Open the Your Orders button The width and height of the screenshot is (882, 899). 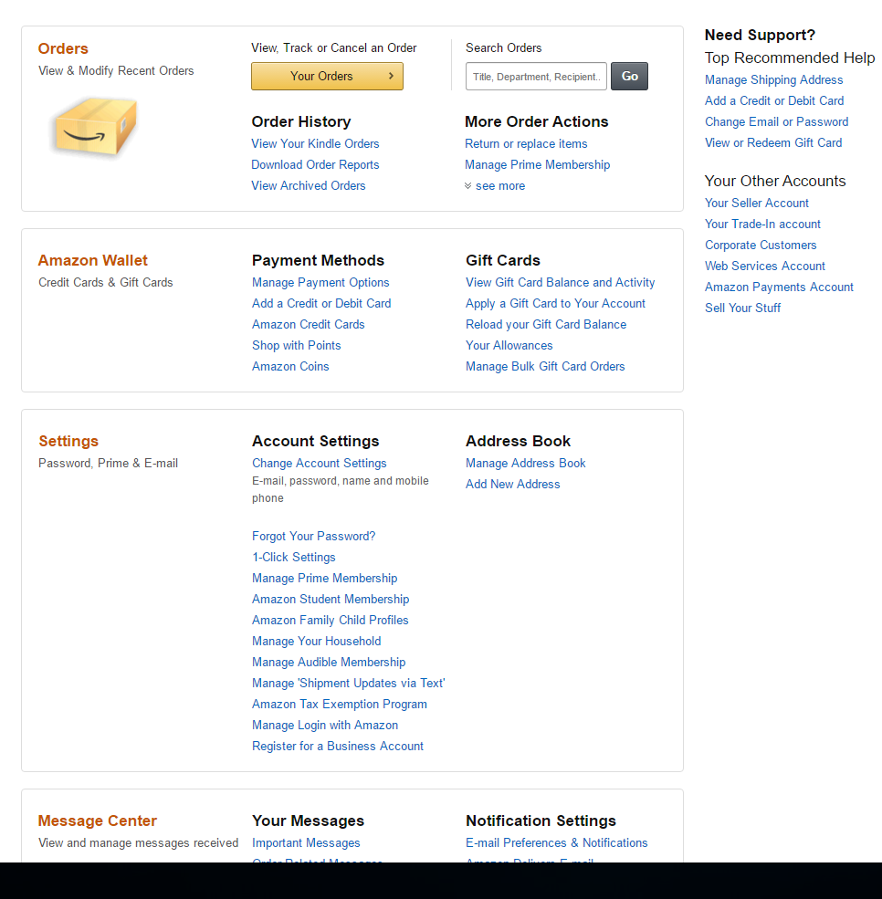coord(327,77)
